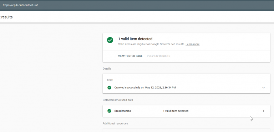Click the 'results' page title
Screen dimensions: 274x132
point(6,17)
